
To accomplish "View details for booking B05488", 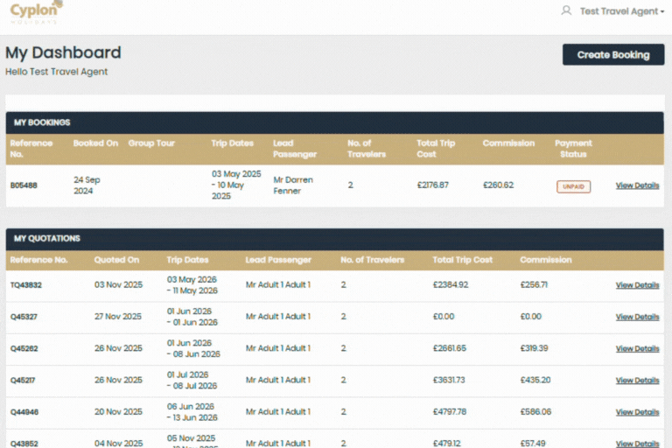I will point(637,185).
